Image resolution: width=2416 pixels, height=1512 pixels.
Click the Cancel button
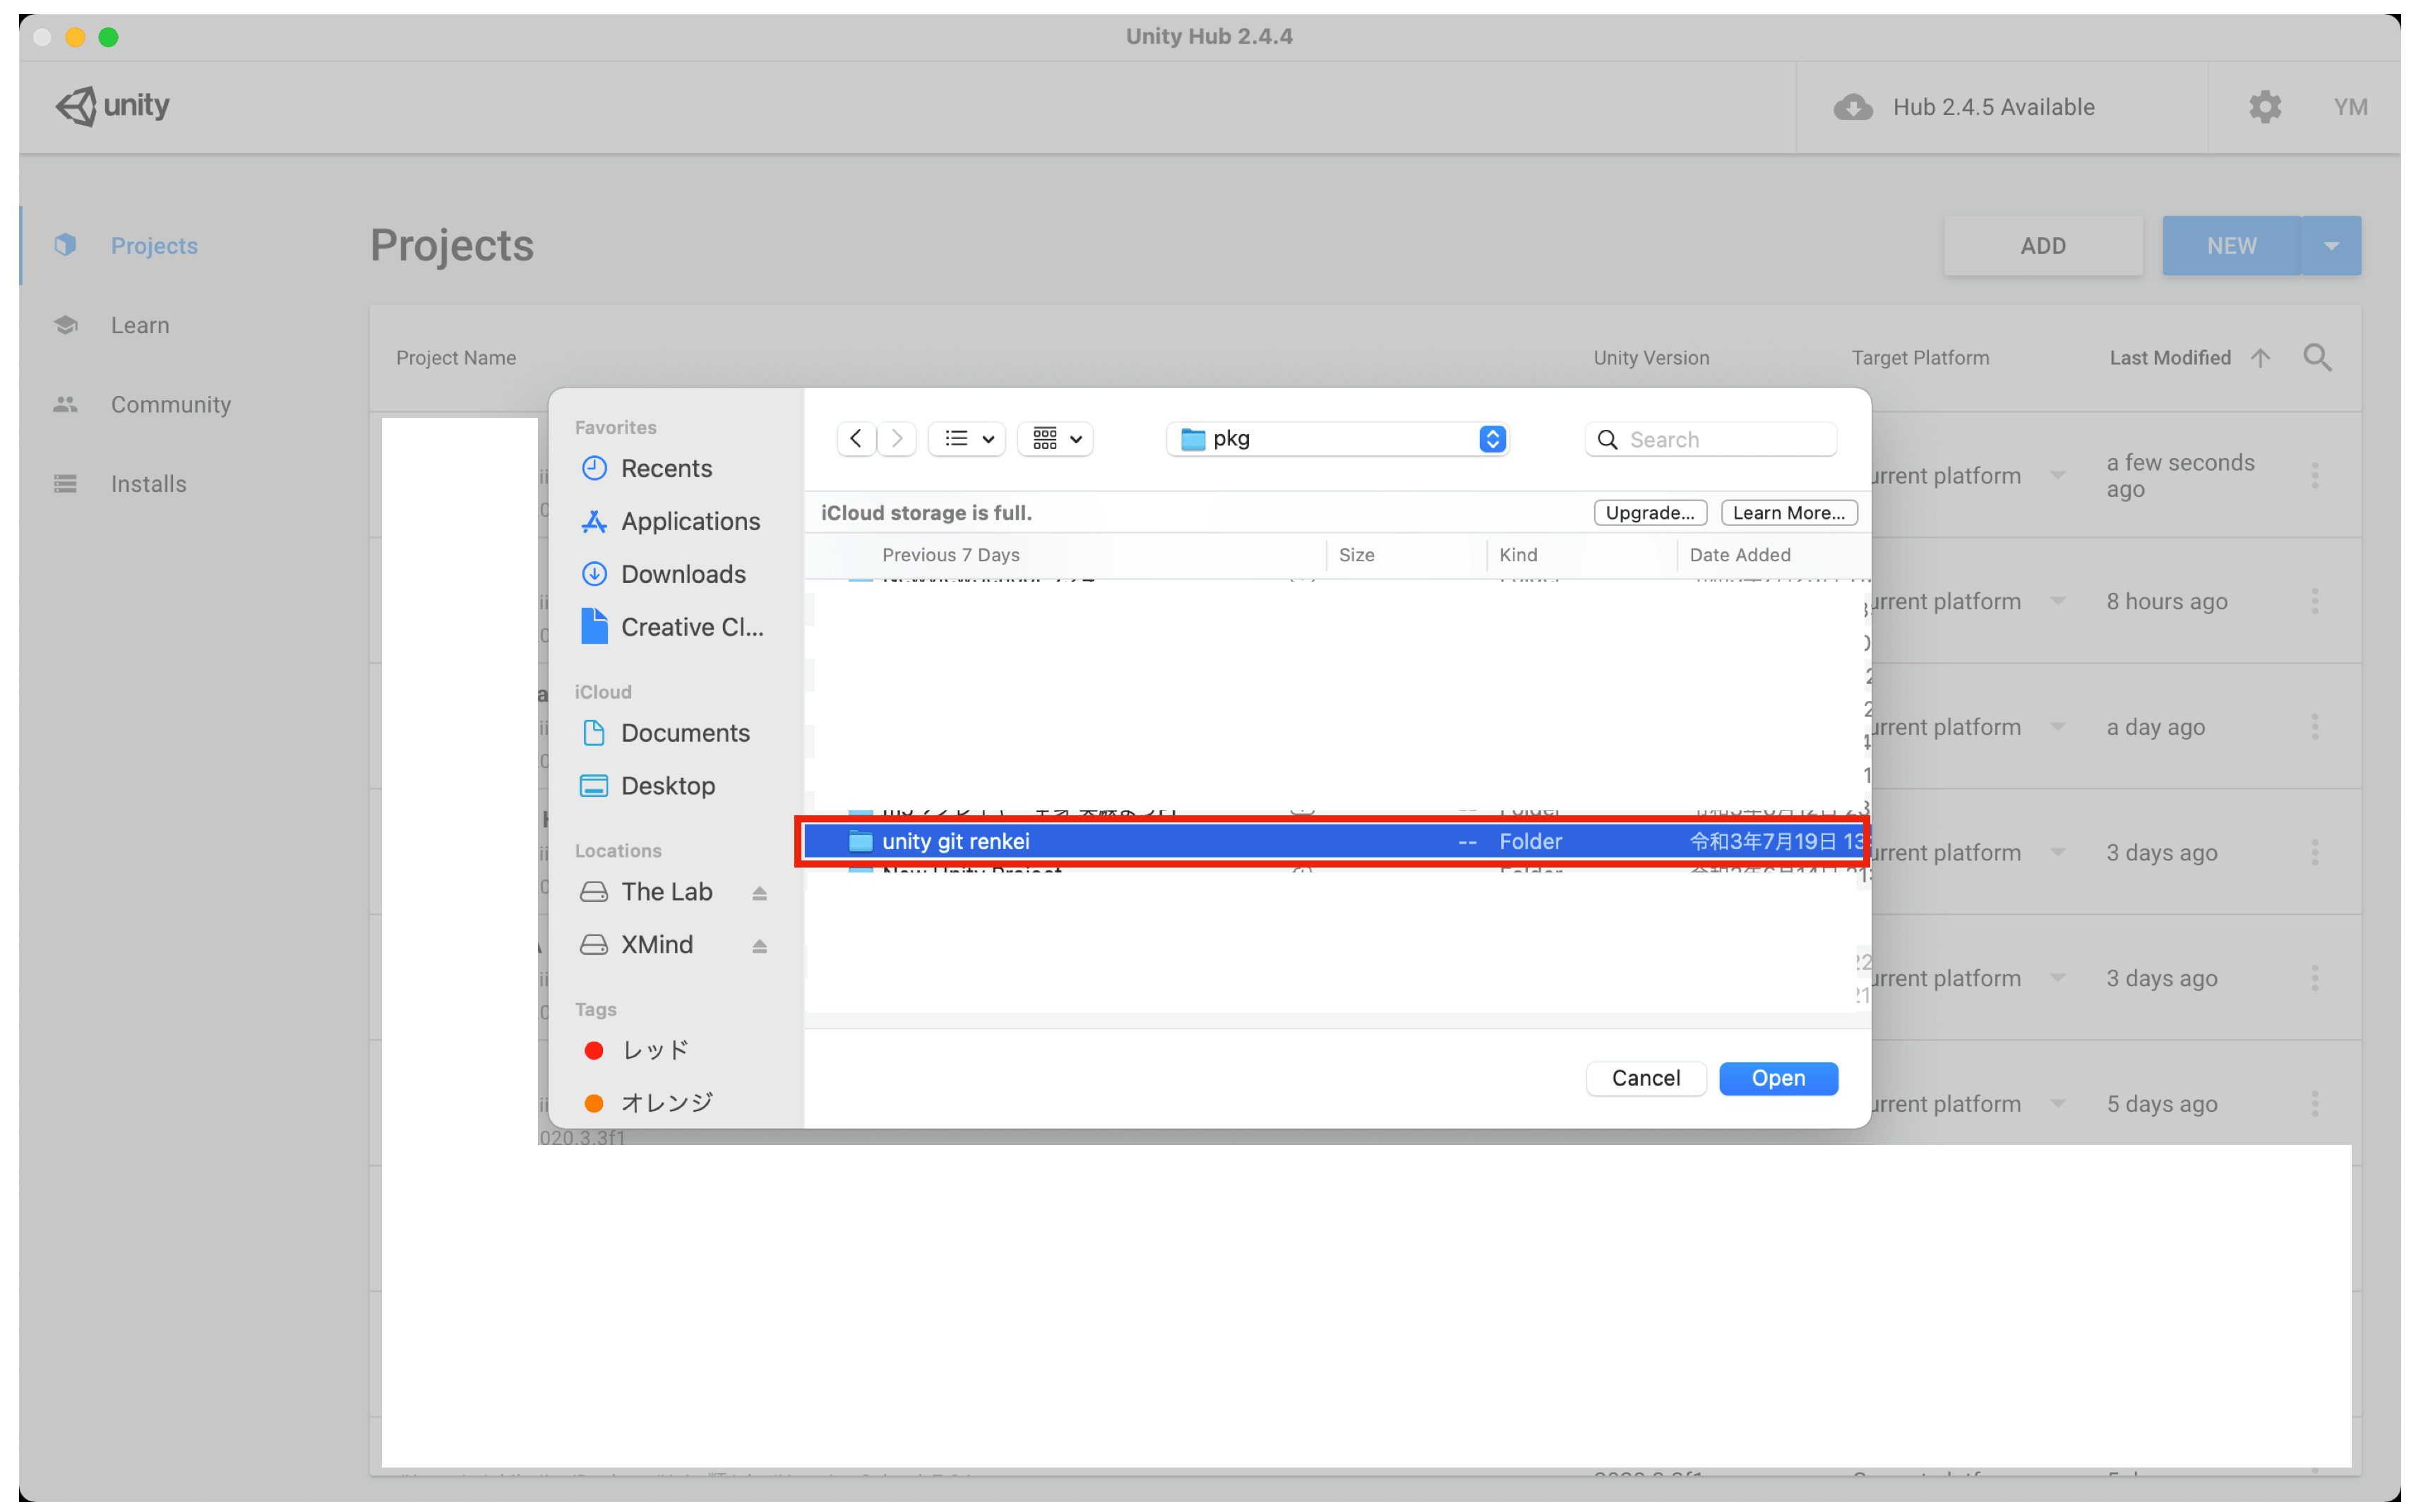click(x=1645, y=1078)
